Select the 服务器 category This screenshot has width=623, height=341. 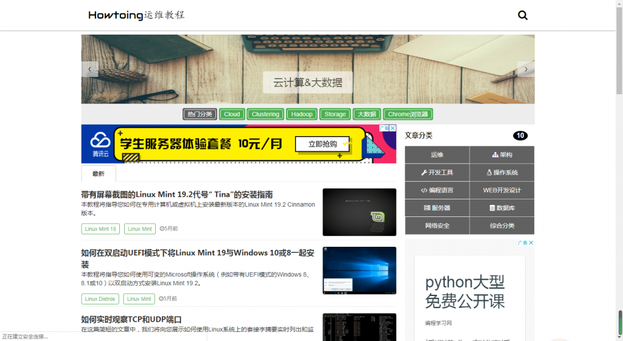point(437,208)
